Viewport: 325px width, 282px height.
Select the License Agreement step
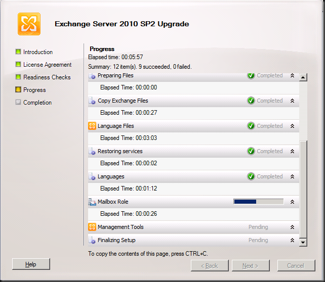[48, 65]
